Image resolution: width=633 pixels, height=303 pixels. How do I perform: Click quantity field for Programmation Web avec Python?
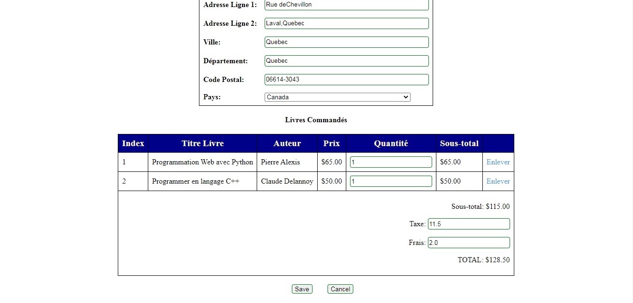point(390,162)
